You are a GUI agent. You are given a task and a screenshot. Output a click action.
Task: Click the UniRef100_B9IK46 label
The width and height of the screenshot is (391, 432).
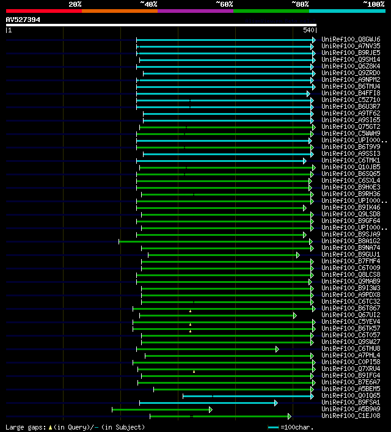pos(351,207)
